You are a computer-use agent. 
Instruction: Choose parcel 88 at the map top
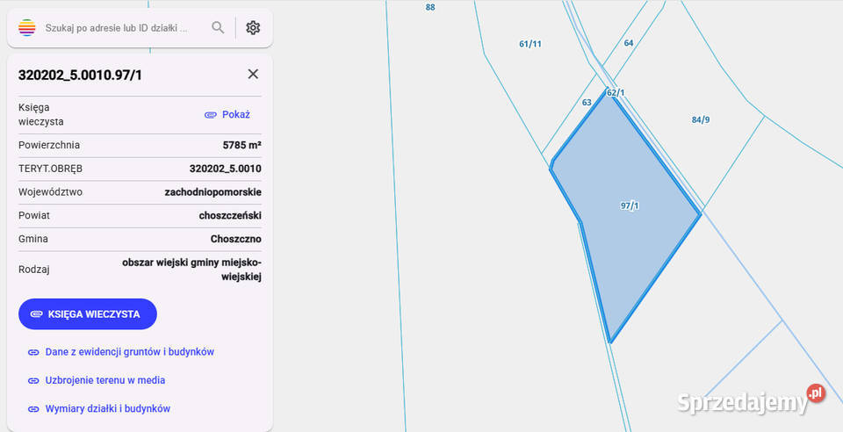[429, 7]
